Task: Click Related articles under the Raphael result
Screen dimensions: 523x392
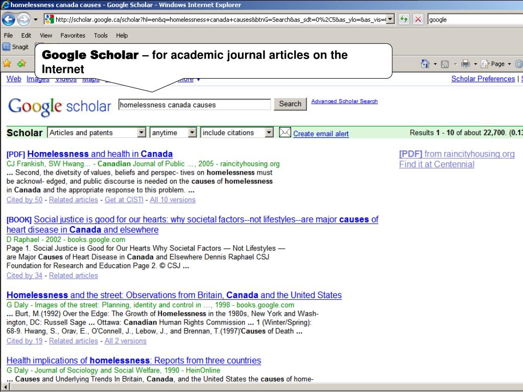Action: [74, 275]
